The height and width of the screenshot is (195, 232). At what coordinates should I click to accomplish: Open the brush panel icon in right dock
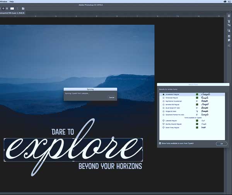click(x=229, y=21)
